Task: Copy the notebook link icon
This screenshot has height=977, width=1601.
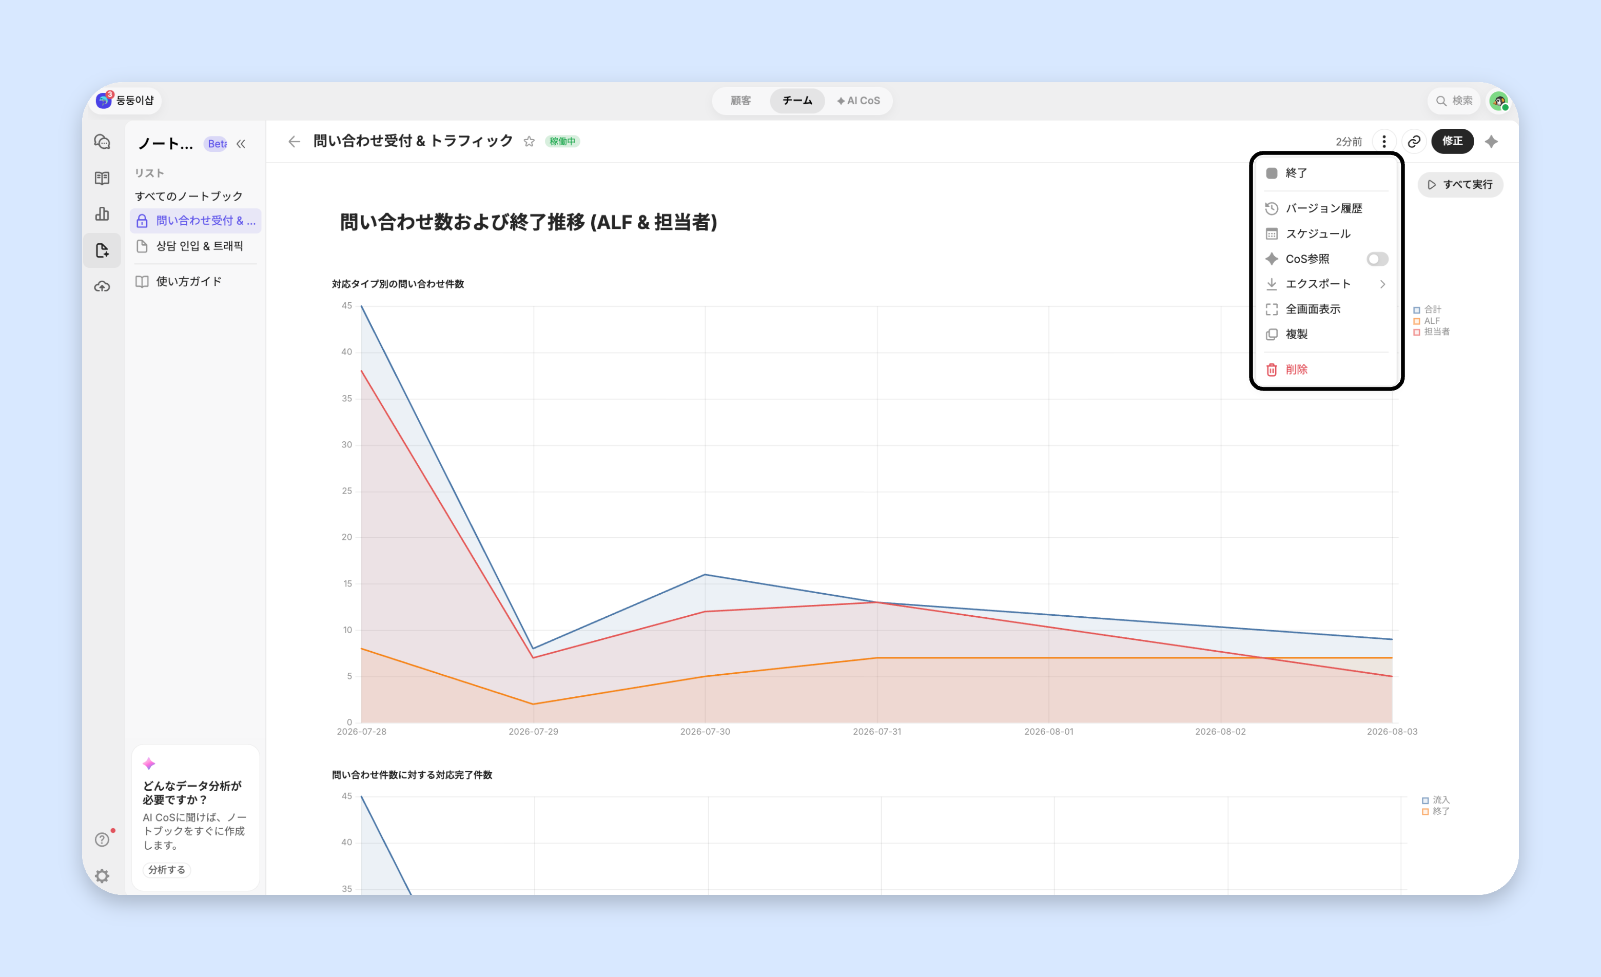Action: tap(1414, 142)
